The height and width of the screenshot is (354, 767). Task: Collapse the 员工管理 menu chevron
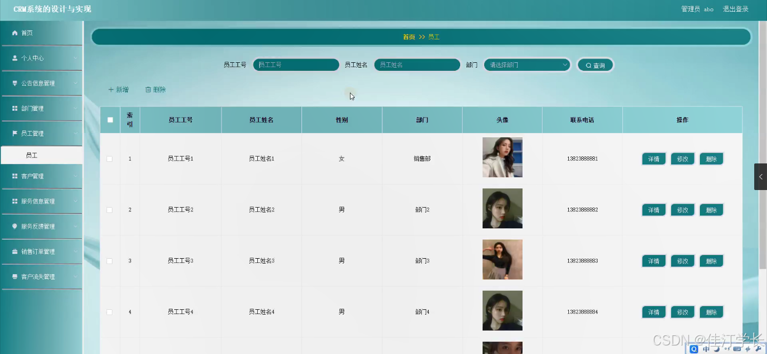click(x=76, y=133)
